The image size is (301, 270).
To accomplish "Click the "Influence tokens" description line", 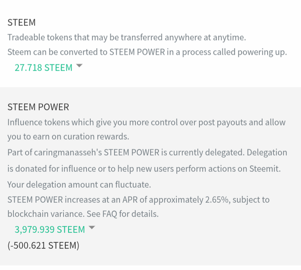I will [146, 122].
